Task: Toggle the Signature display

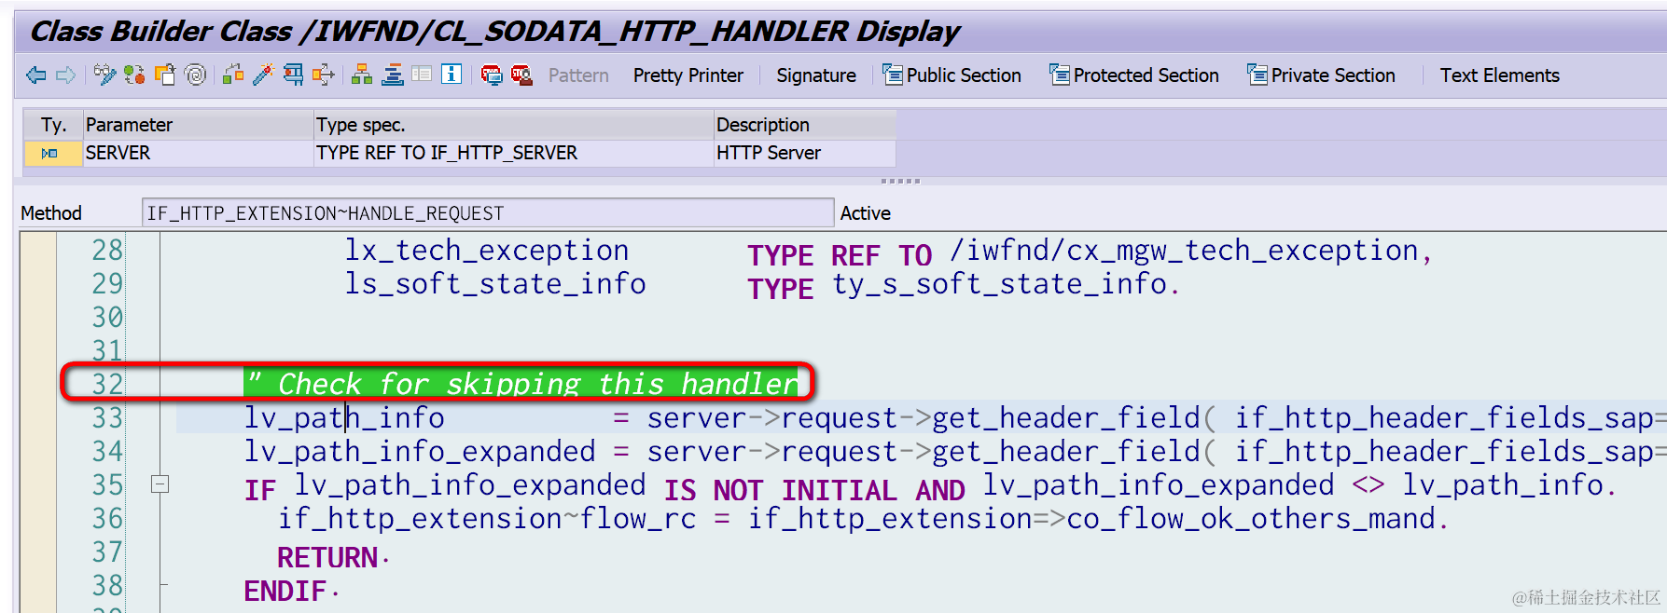Action: click(816, 75)
